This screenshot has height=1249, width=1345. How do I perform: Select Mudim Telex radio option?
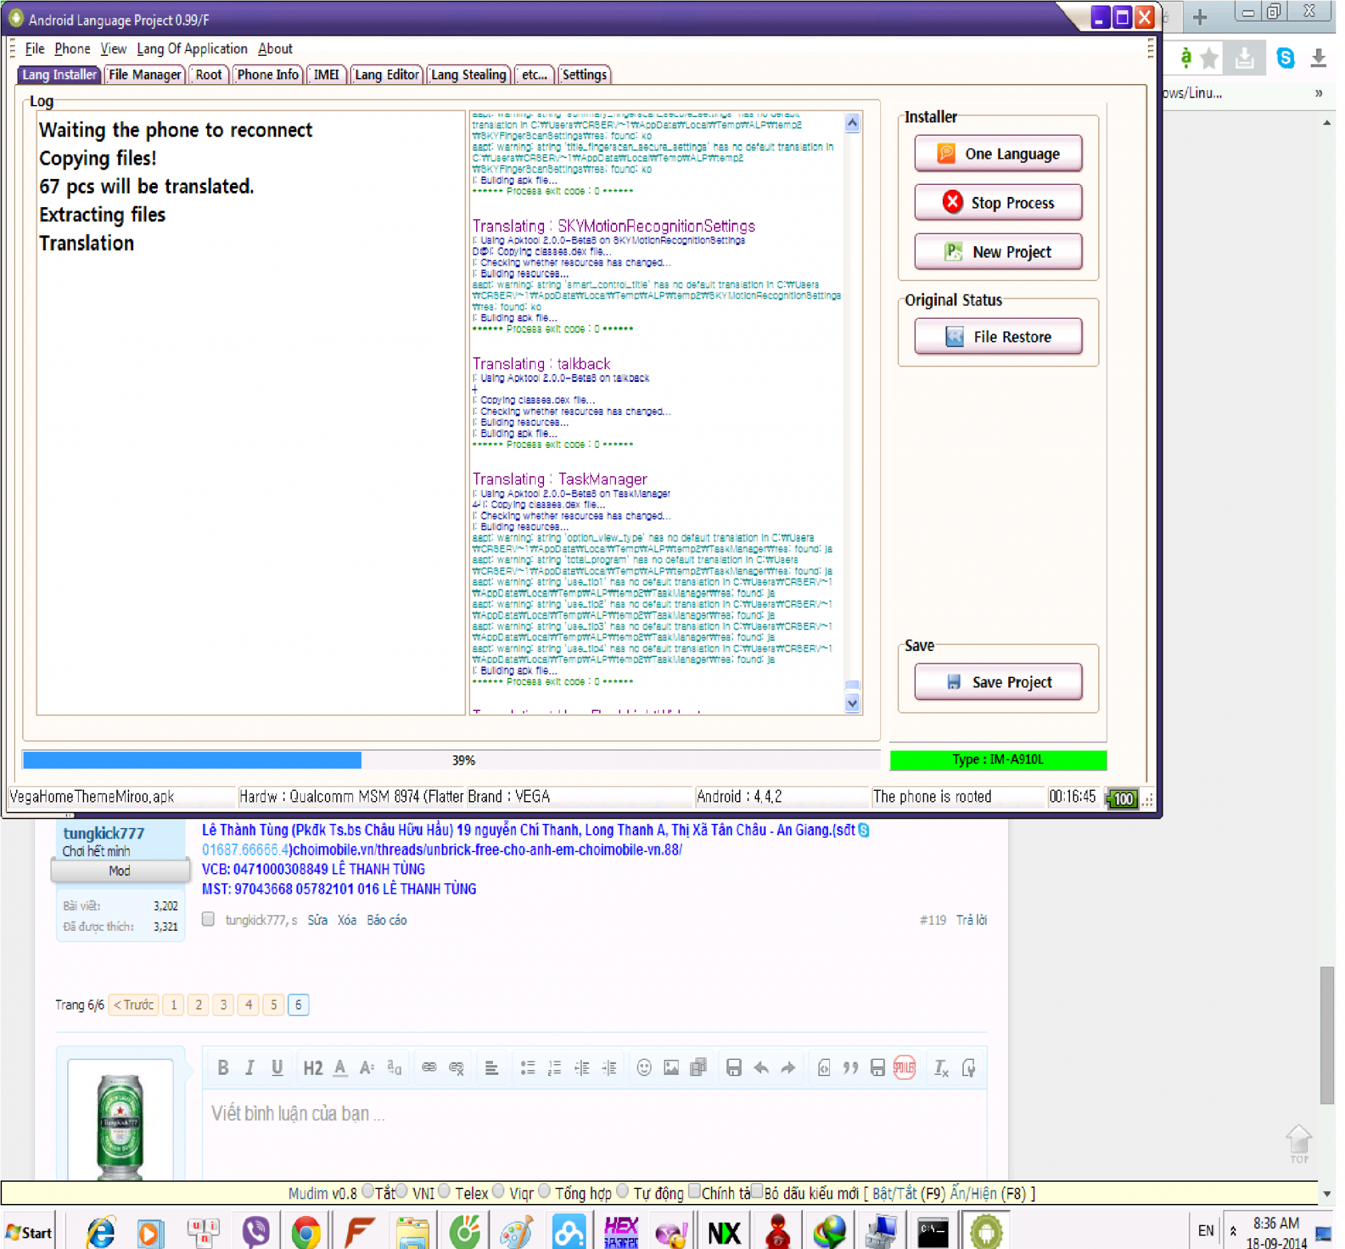point(444,1191)
